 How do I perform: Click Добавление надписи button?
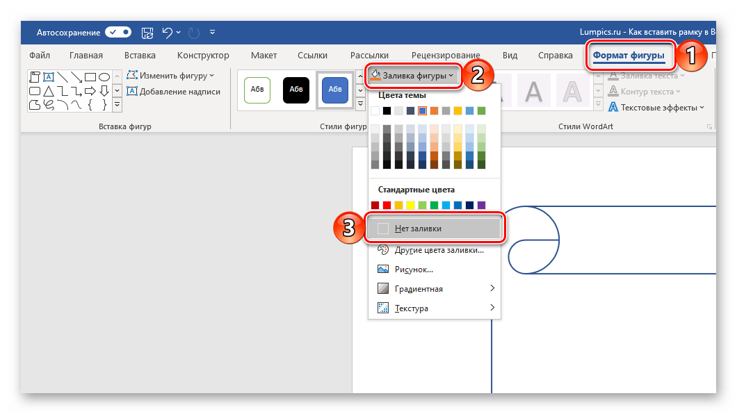click(x=173, y=92)
